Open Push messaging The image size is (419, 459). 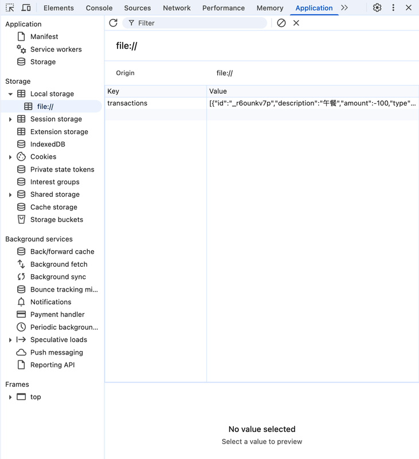(57, 352)
